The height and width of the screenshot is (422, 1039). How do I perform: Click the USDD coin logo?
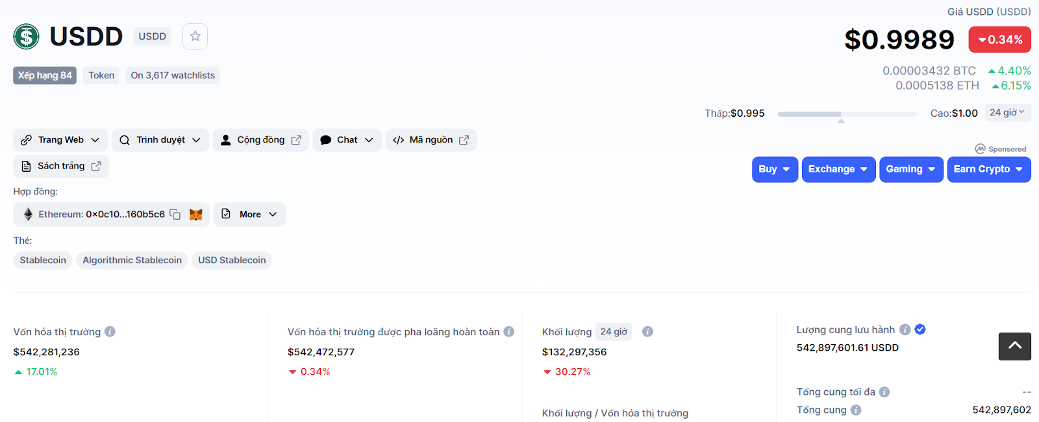[x=26, y=36]
